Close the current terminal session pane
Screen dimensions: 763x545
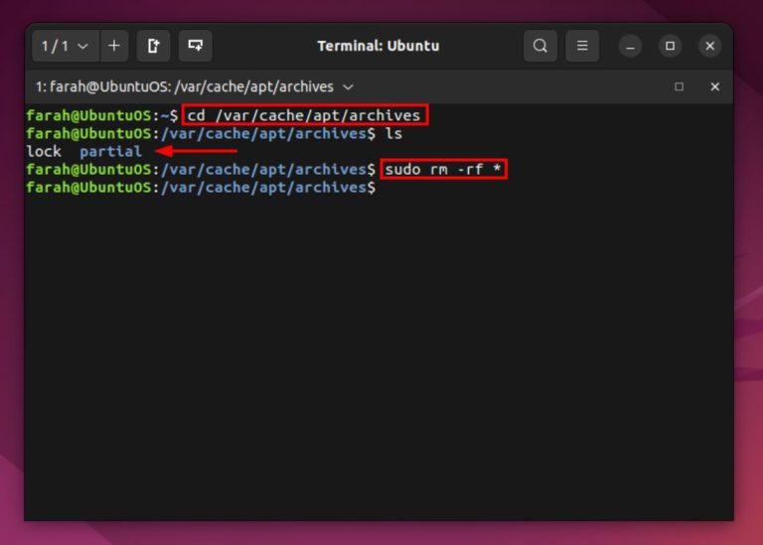(713, 87)
